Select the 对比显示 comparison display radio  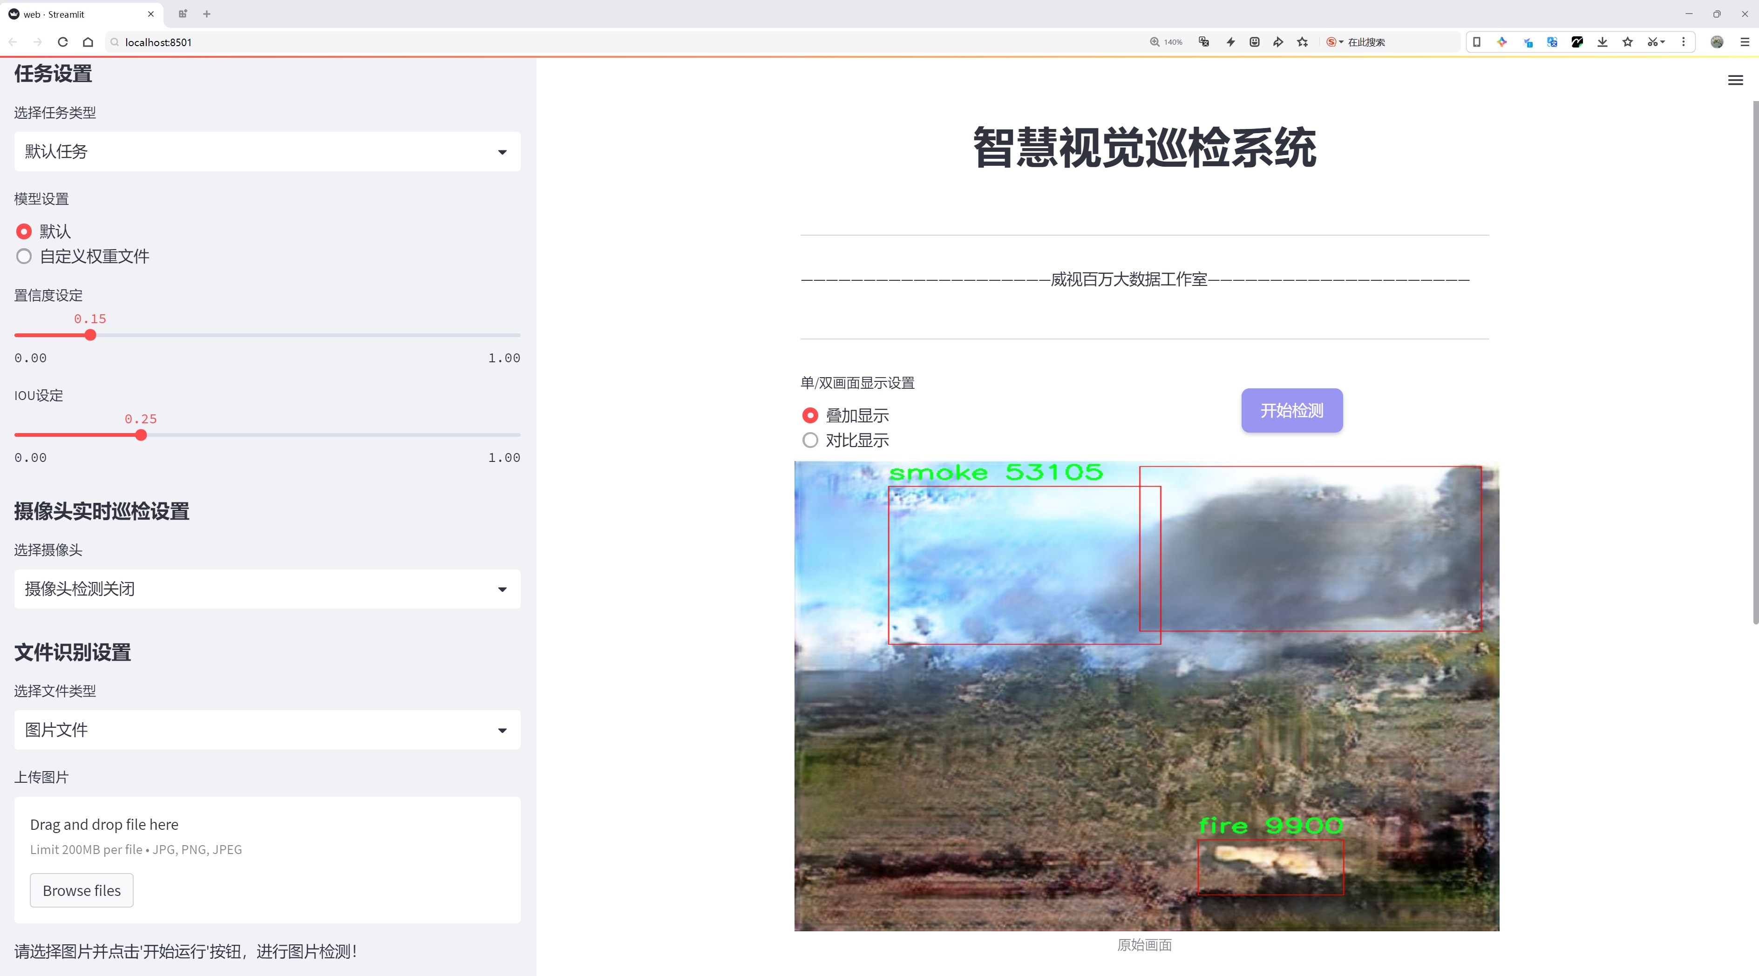[x=810, y=440]
